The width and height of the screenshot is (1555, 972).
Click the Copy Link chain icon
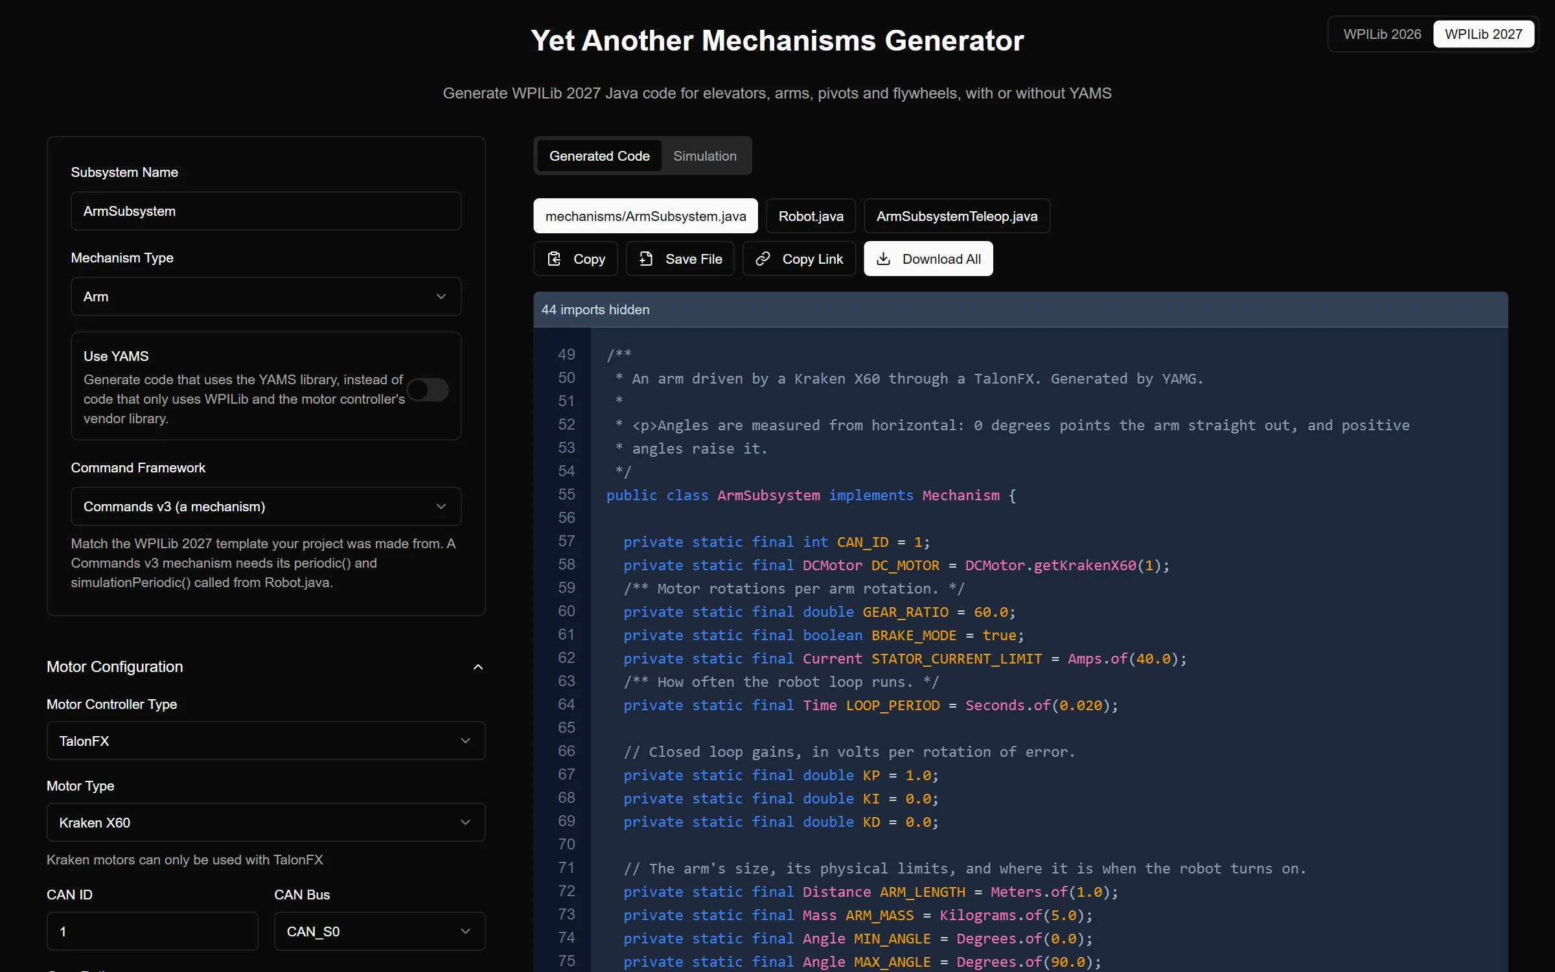click(x=763, y=259)
